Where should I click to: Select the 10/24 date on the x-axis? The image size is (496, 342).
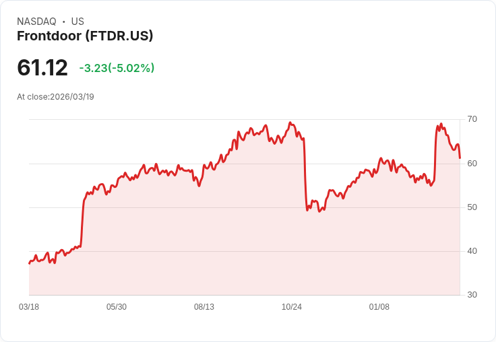pyautogui.click(x=292, y=307)
